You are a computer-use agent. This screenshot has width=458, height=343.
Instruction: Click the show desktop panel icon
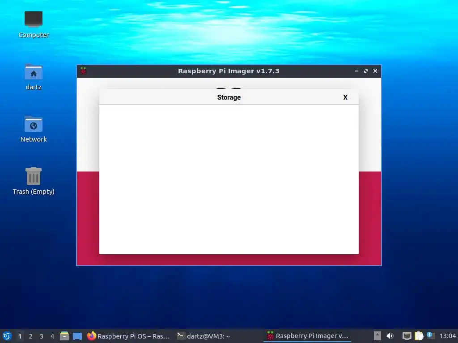click(77, 336)
